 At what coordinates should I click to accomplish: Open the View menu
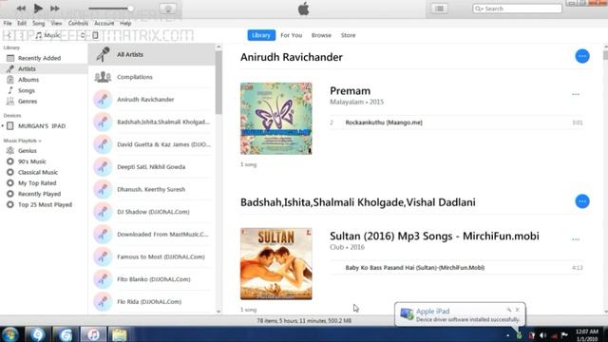coord(56,23)
